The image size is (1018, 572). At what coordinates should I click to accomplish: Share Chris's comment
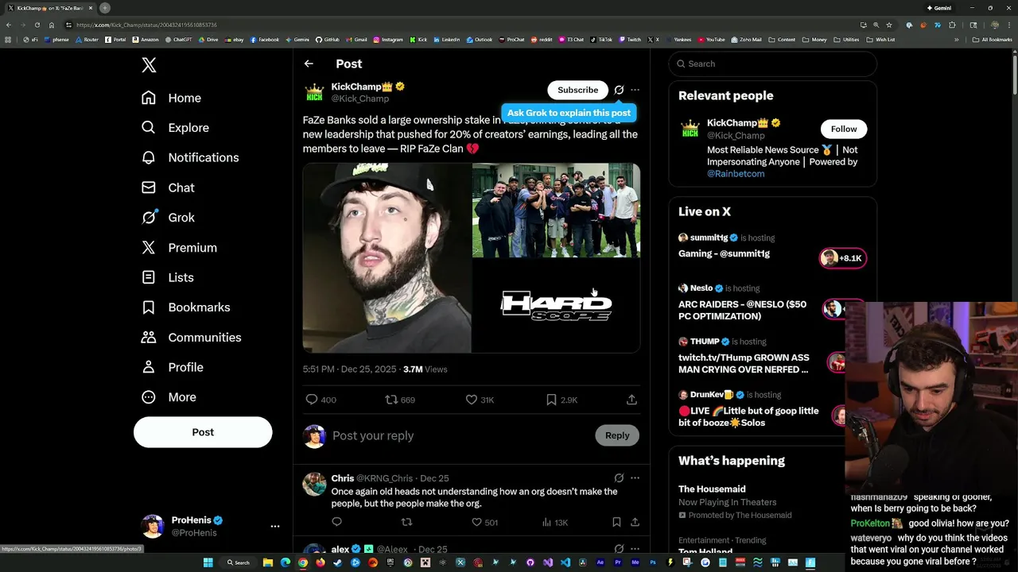[x=635, y=522]
